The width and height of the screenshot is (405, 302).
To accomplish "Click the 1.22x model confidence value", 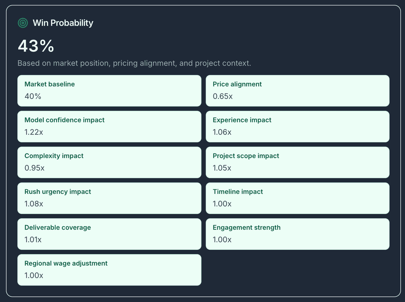I will (x=34, y=132).
